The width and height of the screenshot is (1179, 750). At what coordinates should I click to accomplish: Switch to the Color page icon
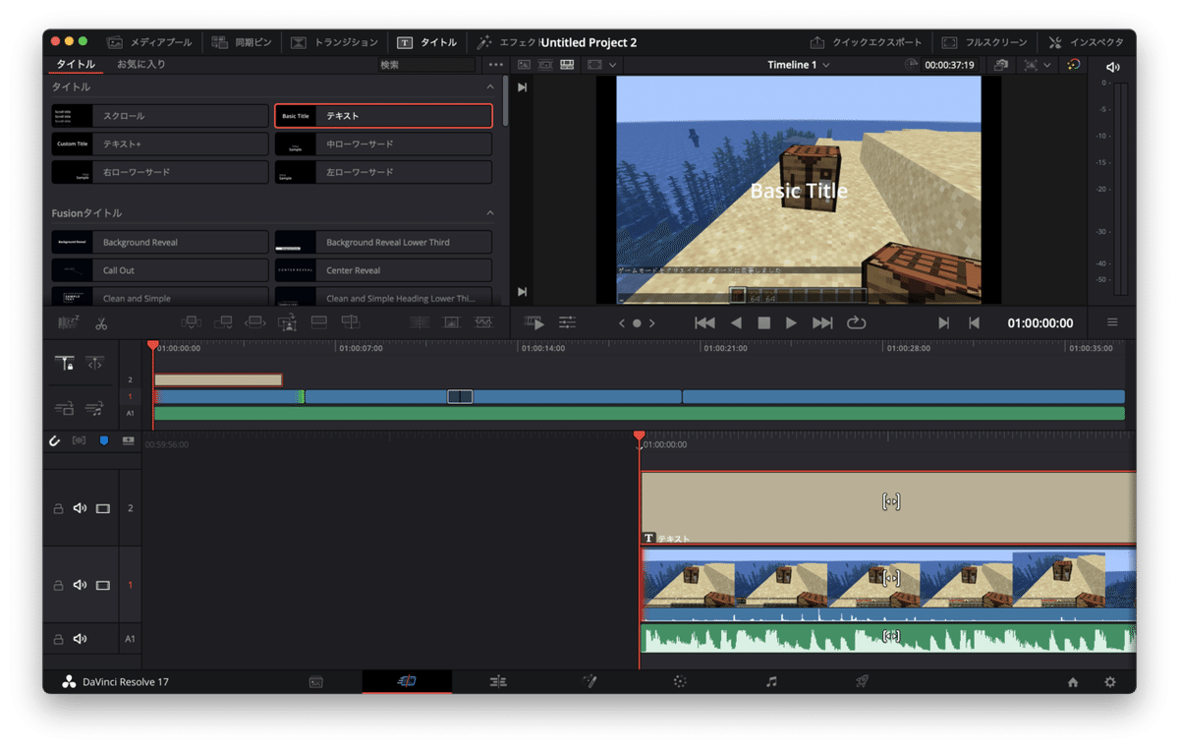(x=679, y=681)
